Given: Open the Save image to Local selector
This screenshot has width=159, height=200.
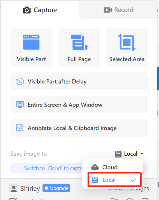Looking at the screenshot, I should click(x=129, y=154).
